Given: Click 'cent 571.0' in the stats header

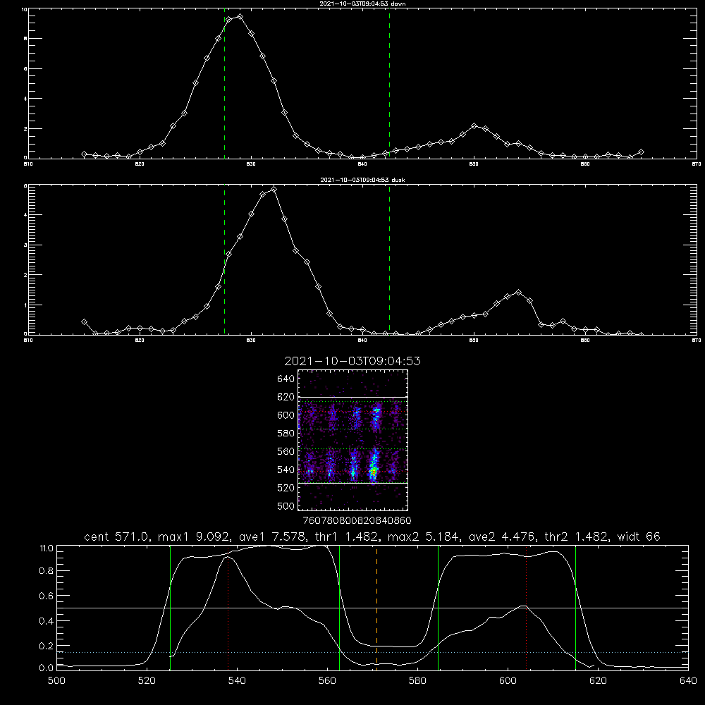Looking at the screenshot, I should (x=116, y=537).
